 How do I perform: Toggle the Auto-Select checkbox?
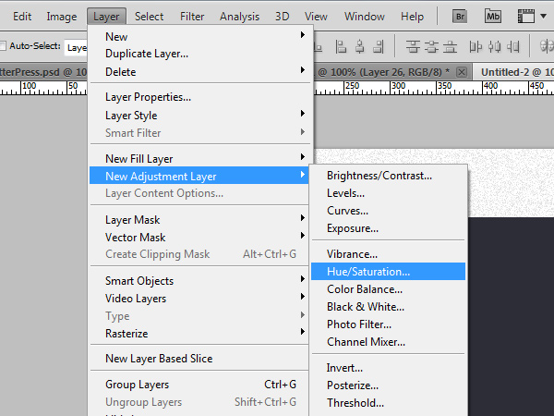point(3,45)
